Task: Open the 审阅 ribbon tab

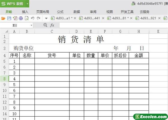Action: click(93, 12)
